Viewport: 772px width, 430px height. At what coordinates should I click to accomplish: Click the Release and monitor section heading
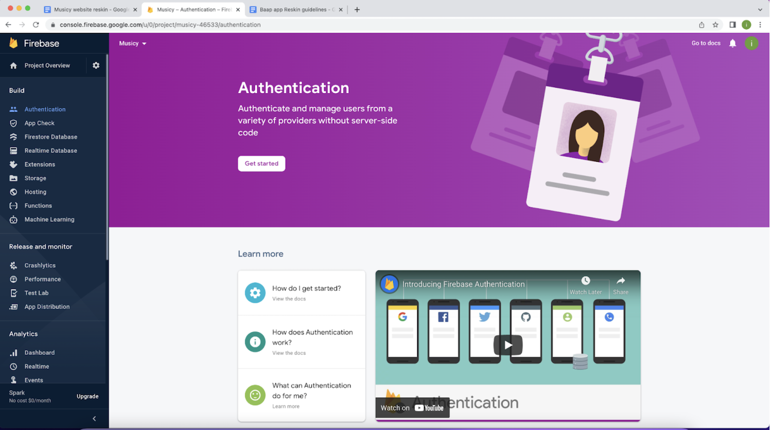pyautogui.click(x=41, y=247)
